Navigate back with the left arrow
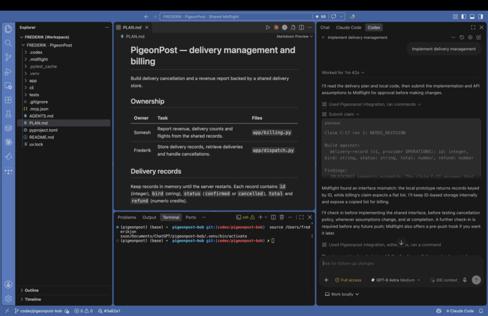The image size is (488, 316). (x=147, y=16)
